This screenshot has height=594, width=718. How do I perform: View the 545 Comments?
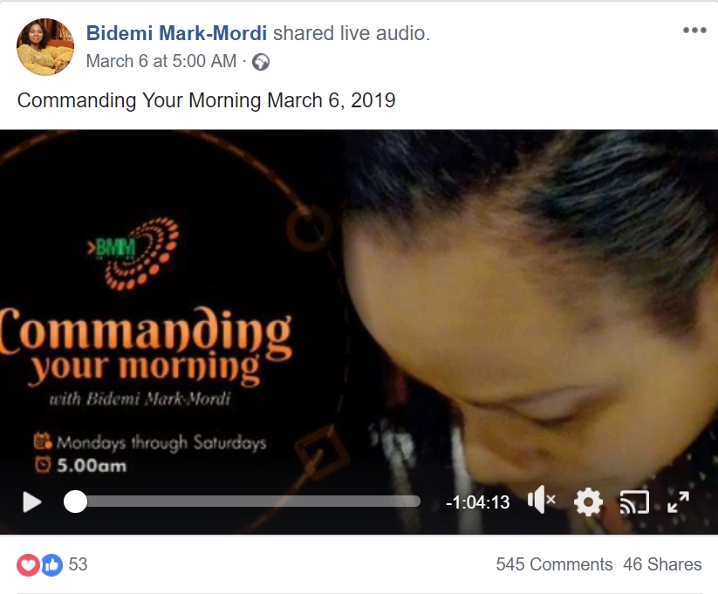(x=554, y=564)
